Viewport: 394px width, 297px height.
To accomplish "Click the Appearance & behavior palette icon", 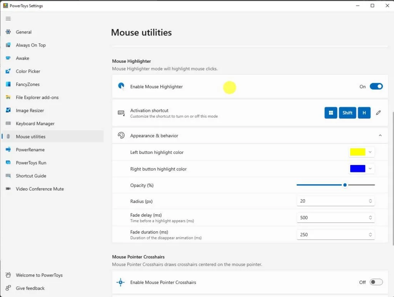I will (x=121, y=135).
